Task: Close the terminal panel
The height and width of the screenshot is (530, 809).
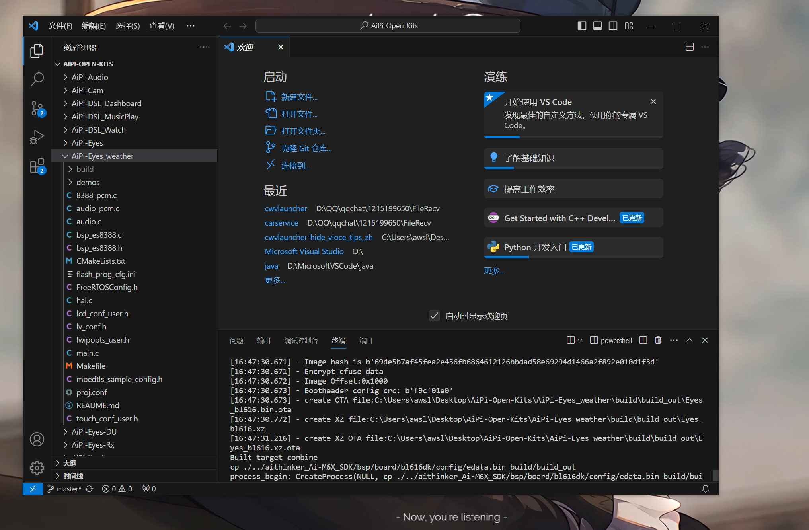Action: point(705,340)
